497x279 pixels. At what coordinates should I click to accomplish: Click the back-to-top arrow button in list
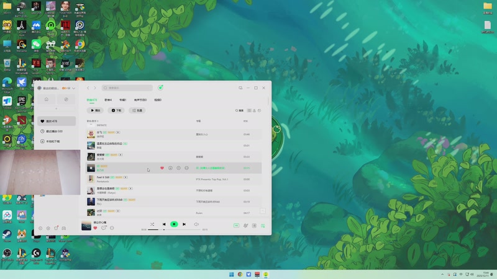pos(262,211)
